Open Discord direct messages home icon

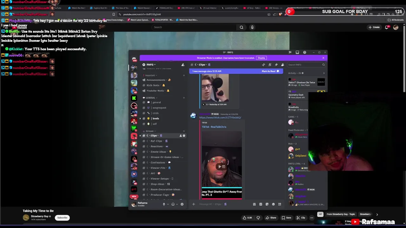pyautogui.click(x=134, y=59)
